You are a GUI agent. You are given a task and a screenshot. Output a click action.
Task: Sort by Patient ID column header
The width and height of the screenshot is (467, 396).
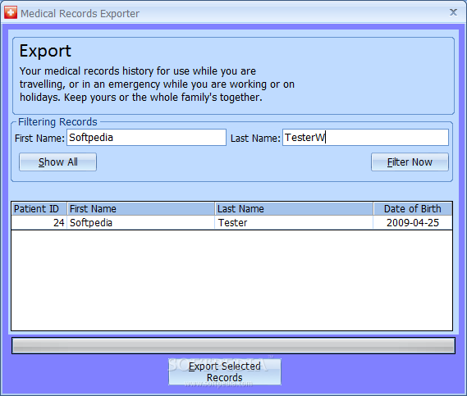[39, 208]
